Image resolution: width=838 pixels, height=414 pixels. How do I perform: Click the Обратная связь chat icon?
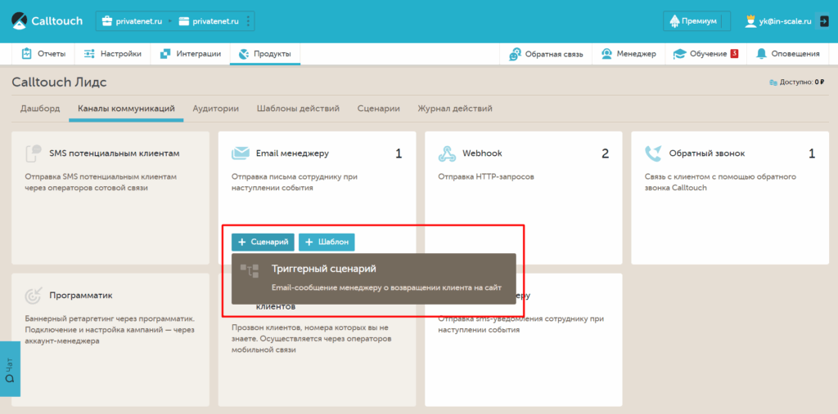pos(515,54)
